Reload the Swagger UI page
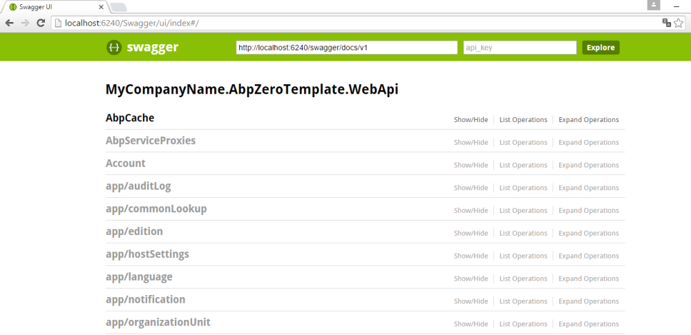Image resolution: width=691 pixels, height=335 pixels. click(x=41, y=23)
